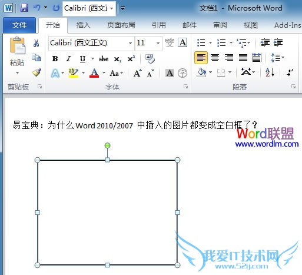The width and height of the screenshot is (302, 275).
Task: Click the Increase Indent icon
Action: (x=278, y=43)
